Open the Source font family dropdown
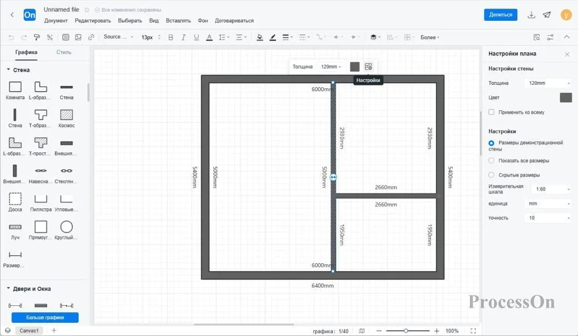Screen dimensions: 578x336 pyautogui.click(x=118, y=37)
